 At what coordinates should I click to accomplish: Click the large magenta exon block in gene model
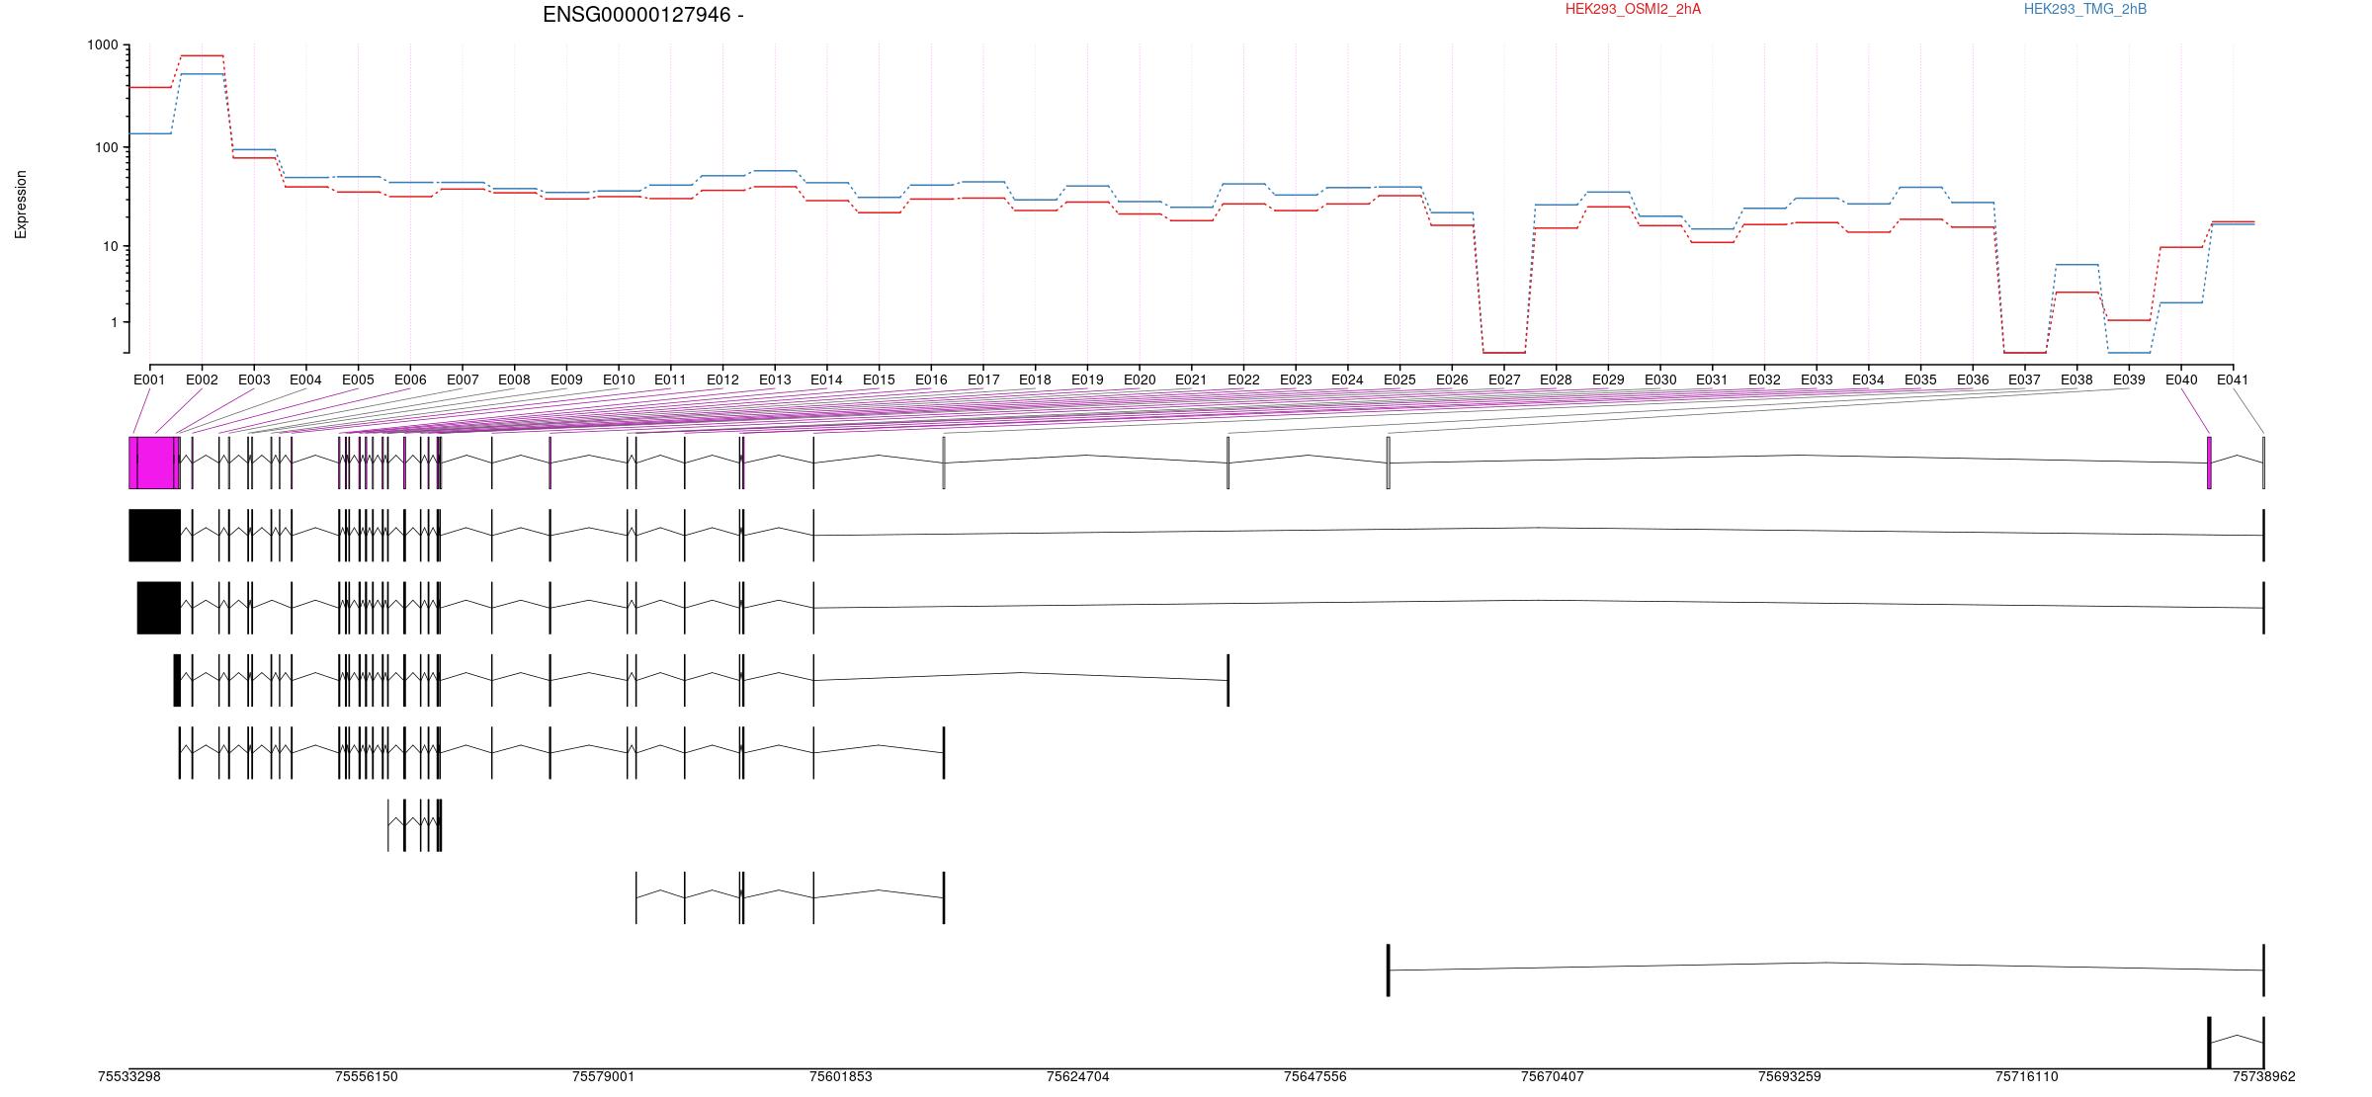tap(154, 463)
